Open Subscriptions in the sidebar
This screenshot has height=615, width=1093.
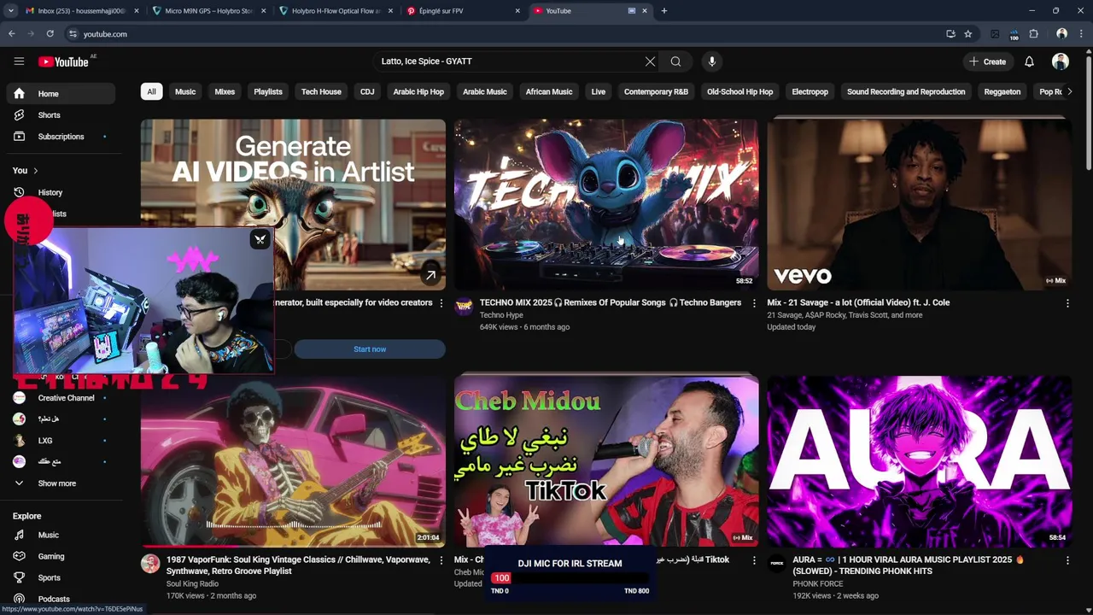pyautogui.click(x=60, y=137)
